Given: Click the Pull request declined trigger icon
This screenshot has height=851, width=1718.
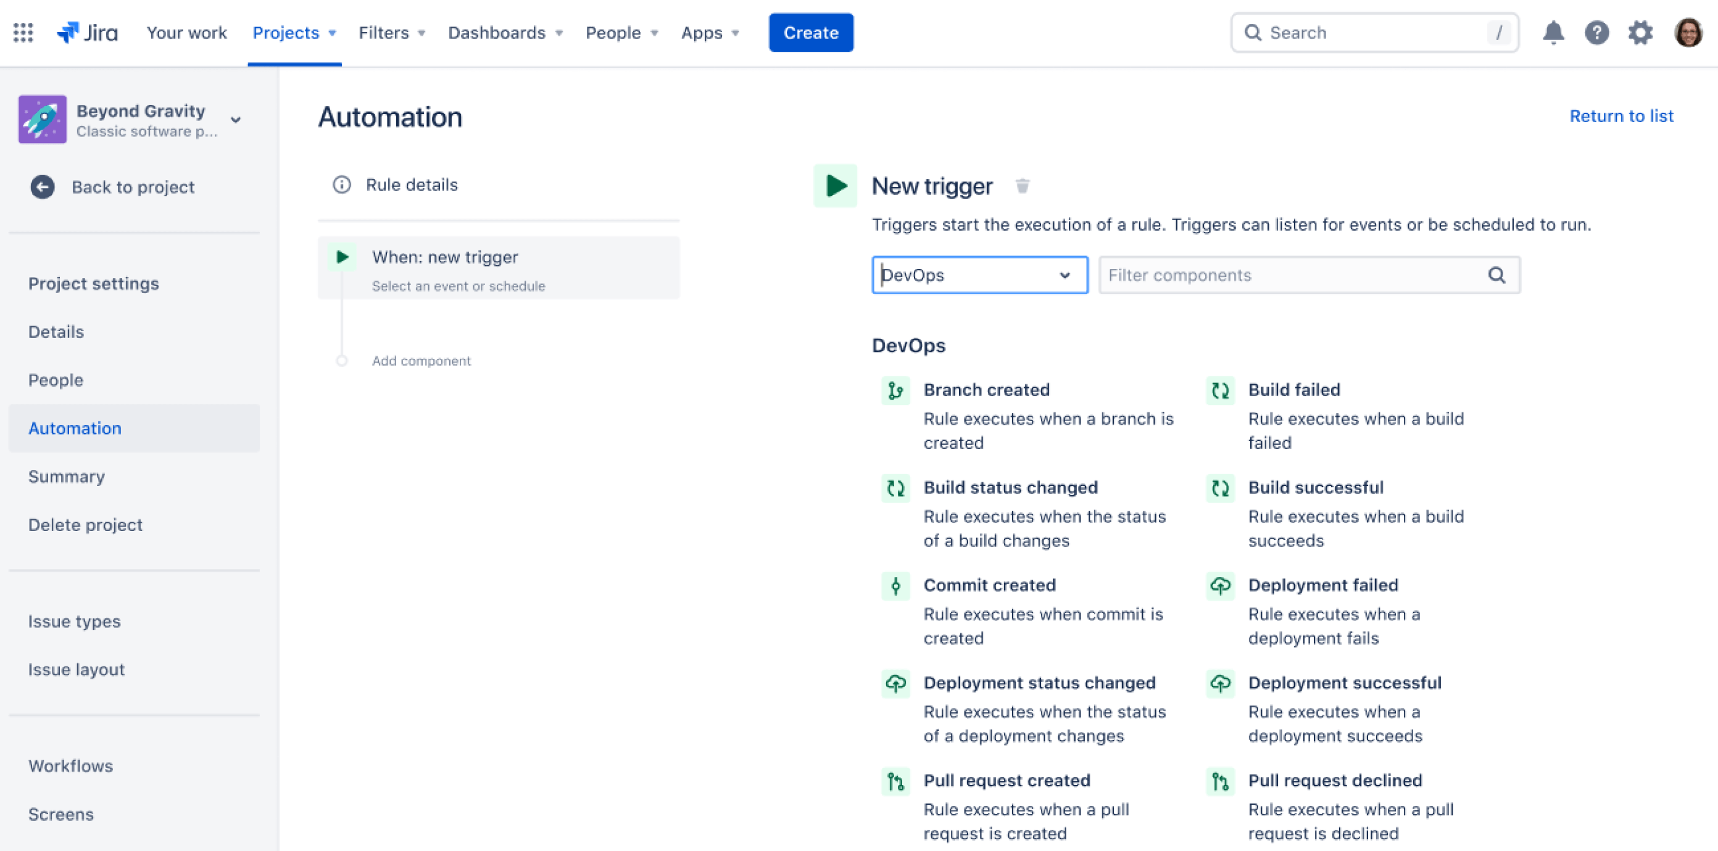Looking at the screenshot, I should tap(1221, 781).
